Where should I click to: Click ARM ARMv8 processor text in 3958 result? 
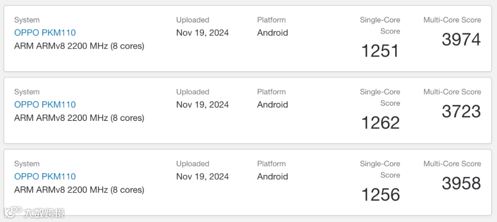coord(79,190)
